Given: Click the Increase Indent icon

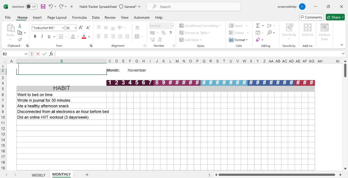Looking at the screenshot, I should point(127,36).
